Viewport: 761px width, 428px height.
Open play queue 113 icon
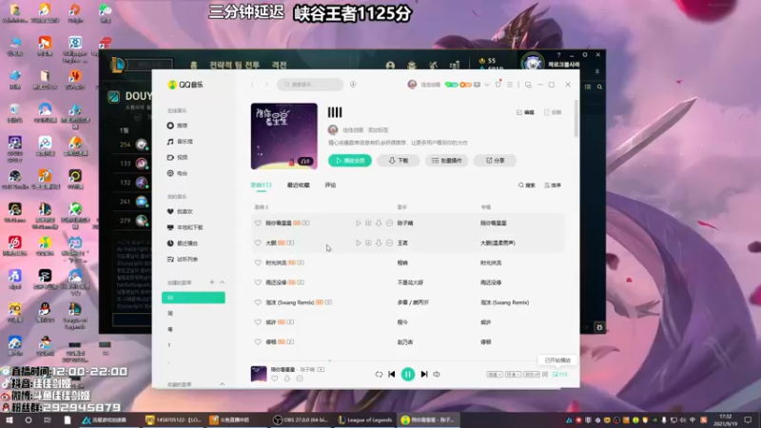click(559, 375)
